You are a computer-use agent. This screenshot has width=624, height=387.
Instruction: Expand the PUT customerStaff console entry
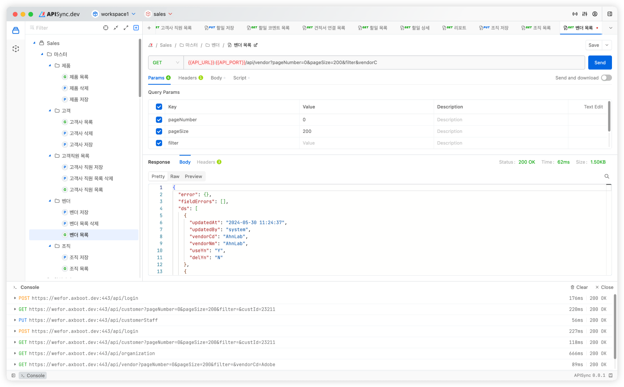pos(15,320)
